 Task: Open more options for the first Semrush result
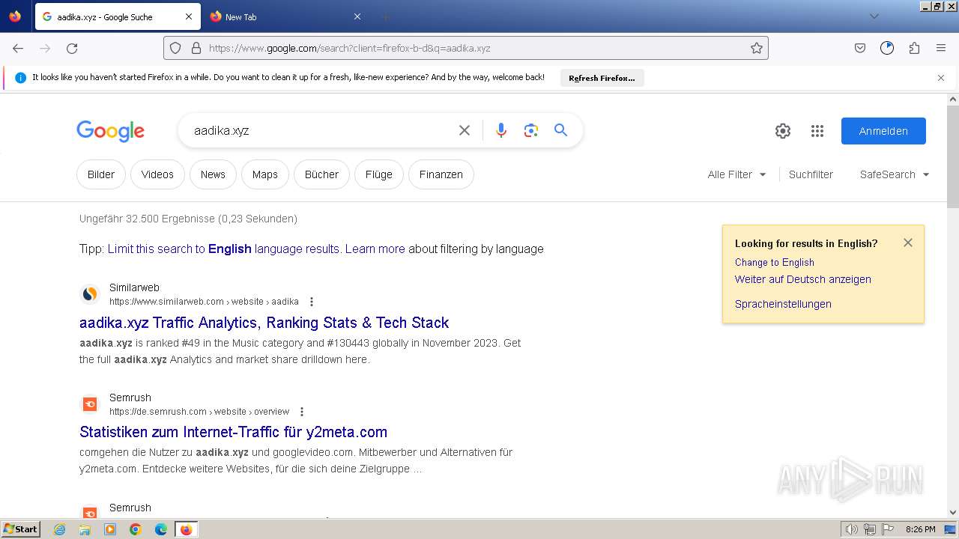(302, 412)
